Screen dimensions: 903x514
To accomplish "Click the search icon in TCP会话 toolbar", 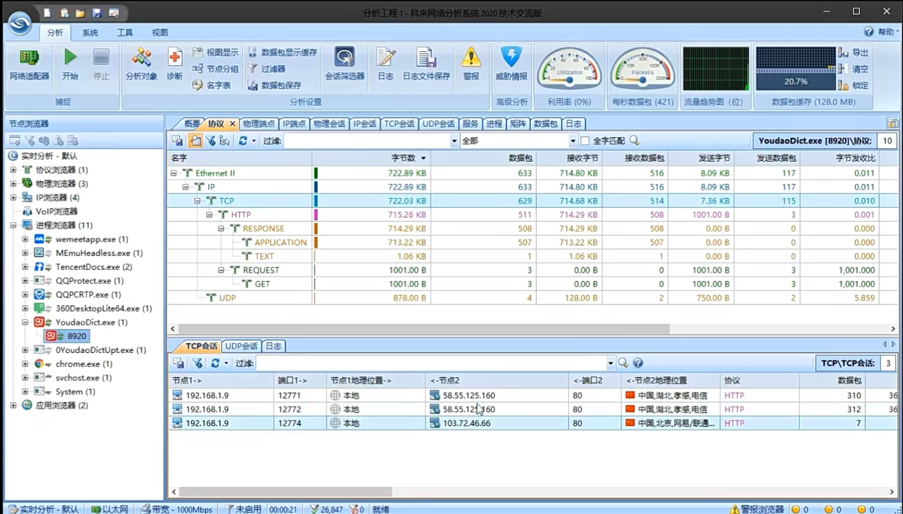I will pyautogui.click(x=623, y=363).
